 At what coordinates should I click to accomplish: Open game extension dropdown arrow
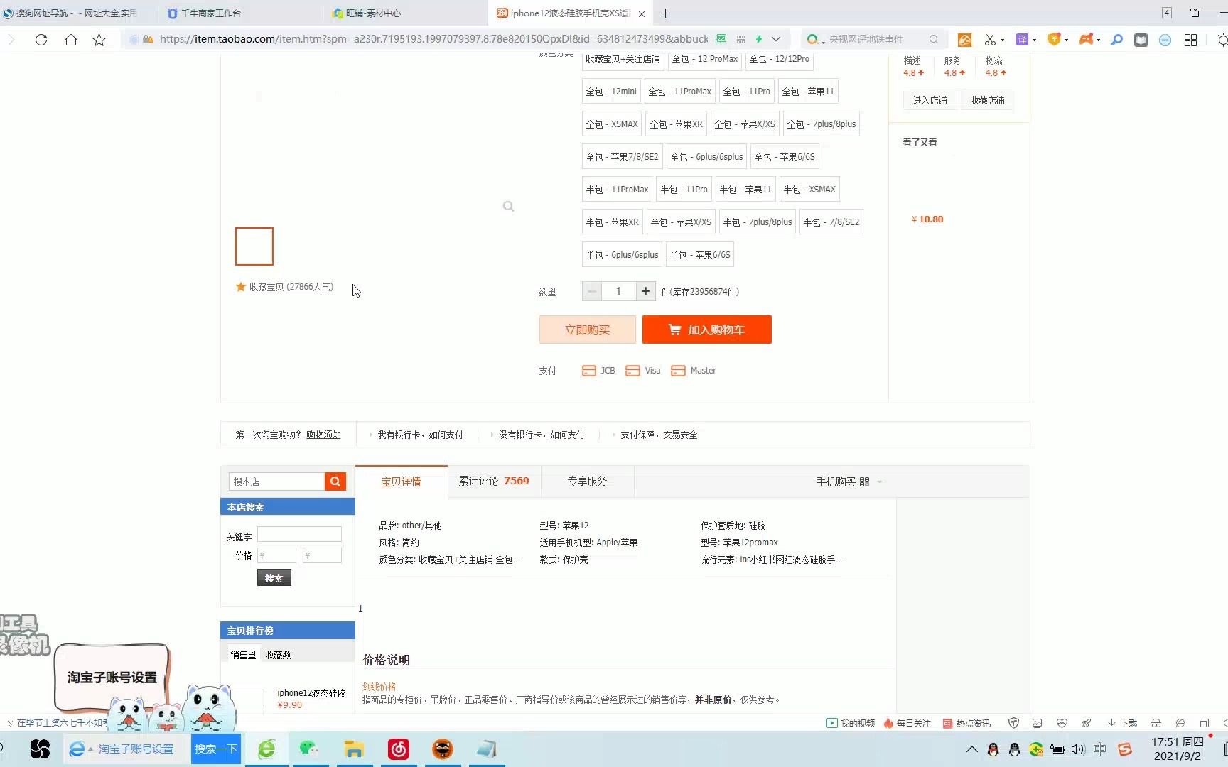(1098, 40)
